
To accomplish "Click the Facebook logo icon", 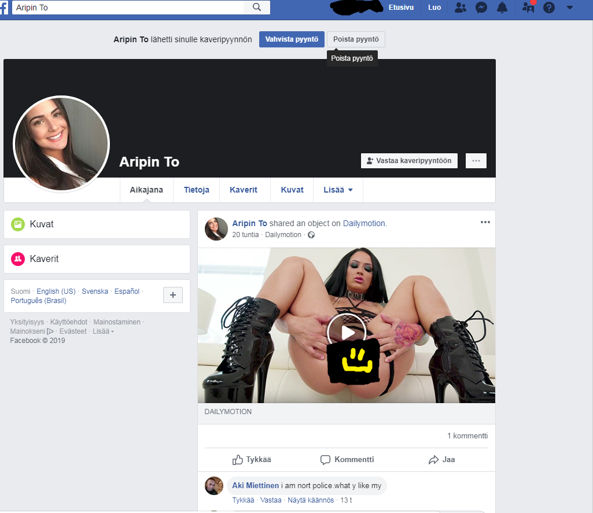I will [3, 8].
